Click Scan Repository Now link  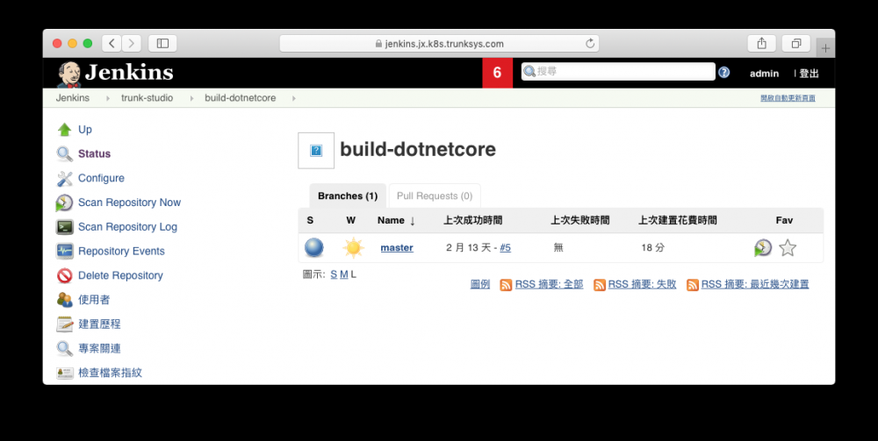129,203
